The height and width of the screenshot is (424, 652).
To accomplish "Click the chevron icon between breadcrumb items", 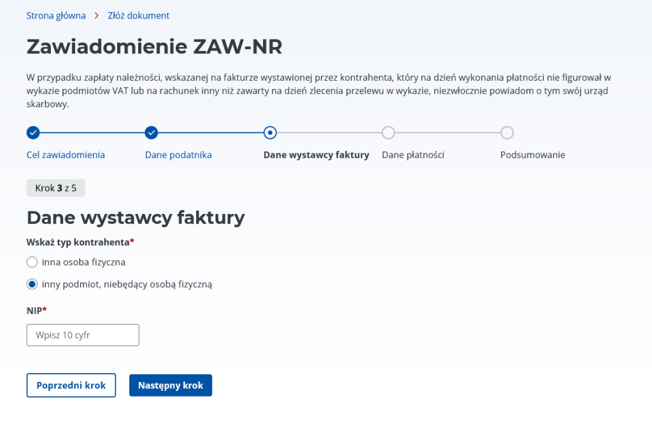I will pos(97,15).
